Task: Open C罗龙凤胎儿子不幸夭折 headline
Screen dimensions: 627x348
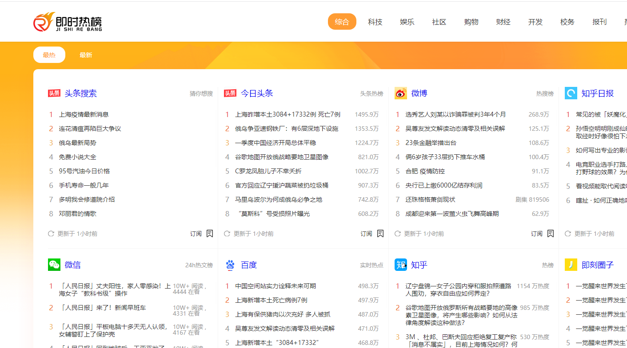Action: coord(268,171)
